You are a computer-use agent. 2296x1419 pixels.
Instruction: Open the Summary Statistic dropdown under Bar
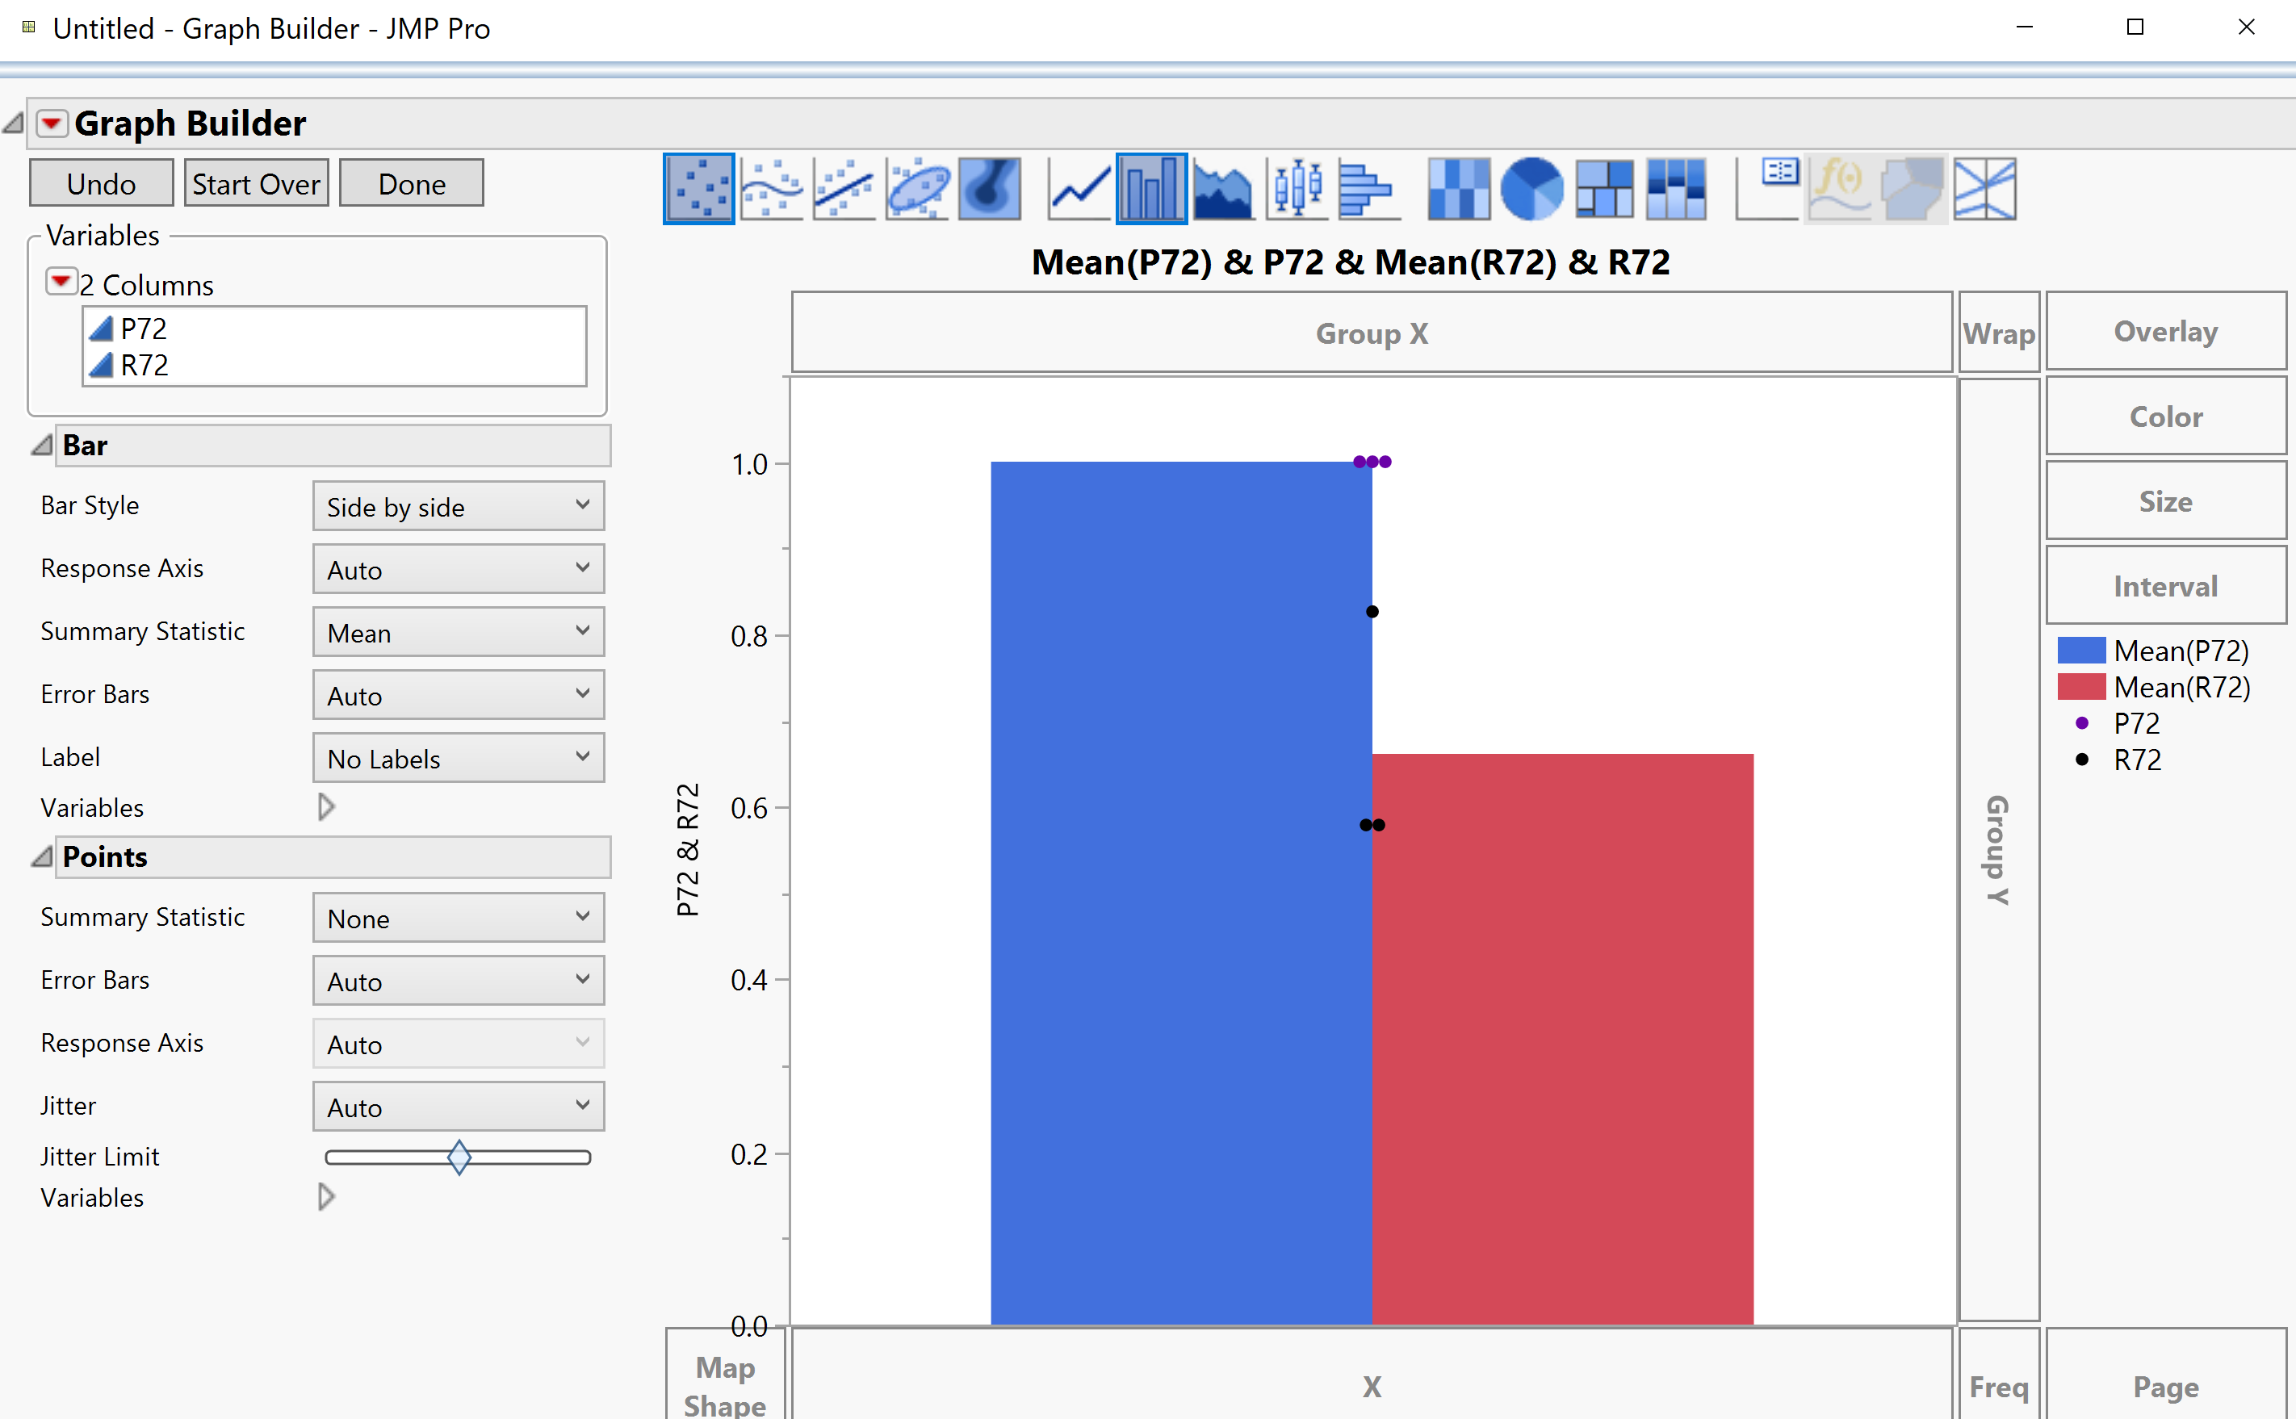click(x=458, y=631)
